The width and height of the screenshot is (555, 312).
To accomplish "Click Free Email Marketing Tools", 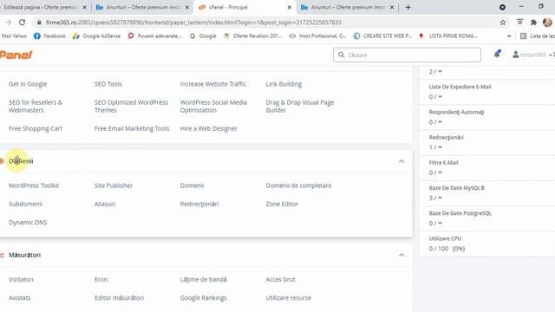I will tap(132, 128).
